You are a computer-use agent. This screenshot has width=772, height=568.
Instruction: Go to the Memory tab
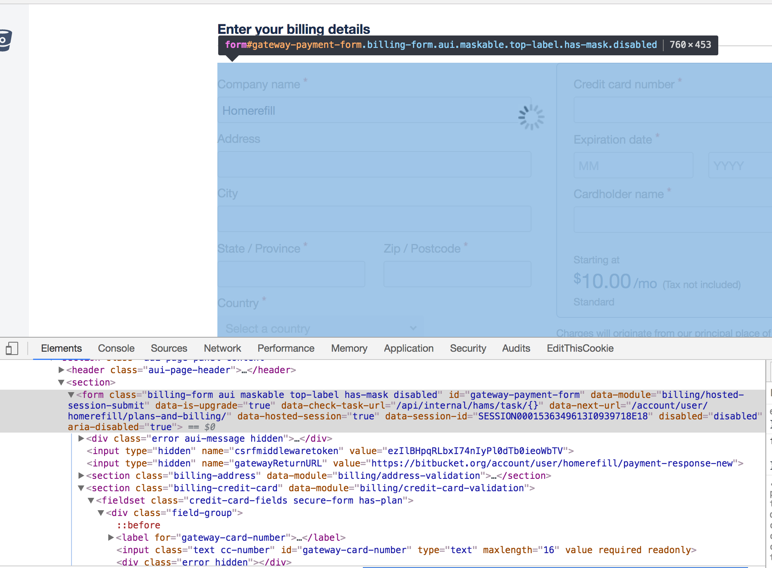coord(349,348)
